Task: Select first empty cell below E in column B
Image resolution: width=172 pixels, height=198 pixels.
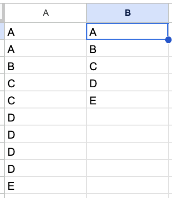Action: click(127, 117)
